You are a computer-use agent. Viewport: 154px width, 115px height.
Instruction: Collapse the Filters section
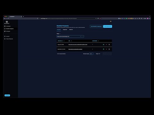[x=59, y=34]
